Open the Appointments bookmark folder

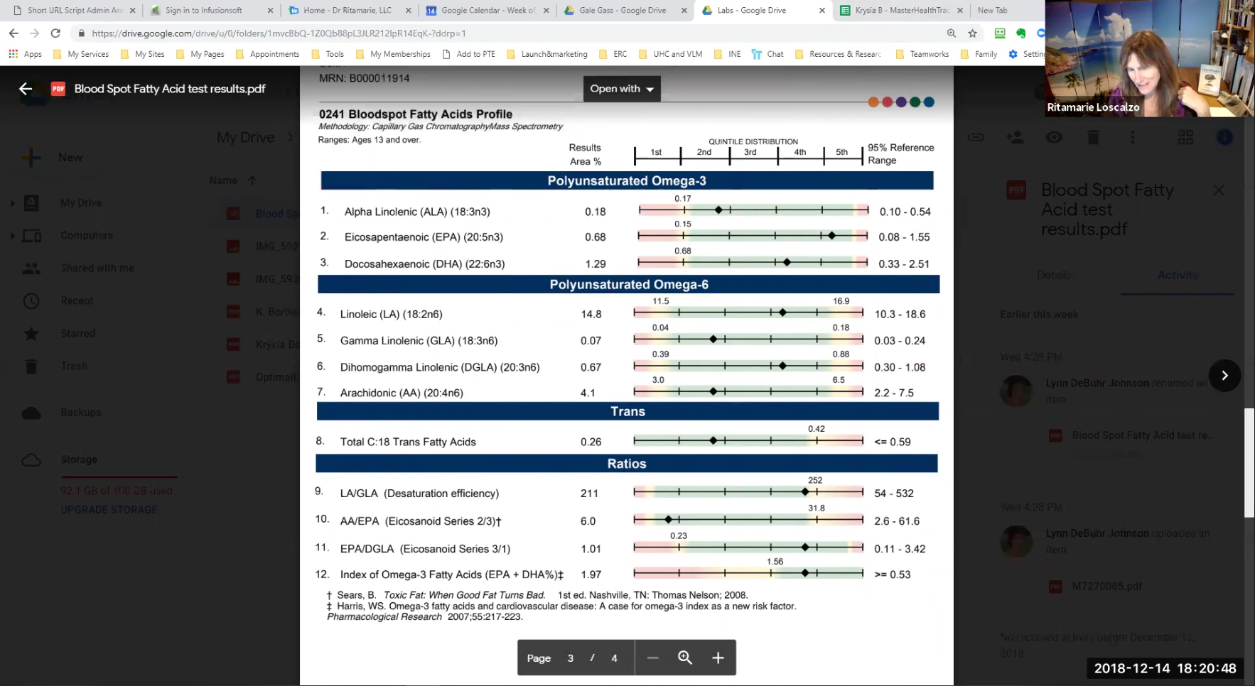[x=267, y=54]
